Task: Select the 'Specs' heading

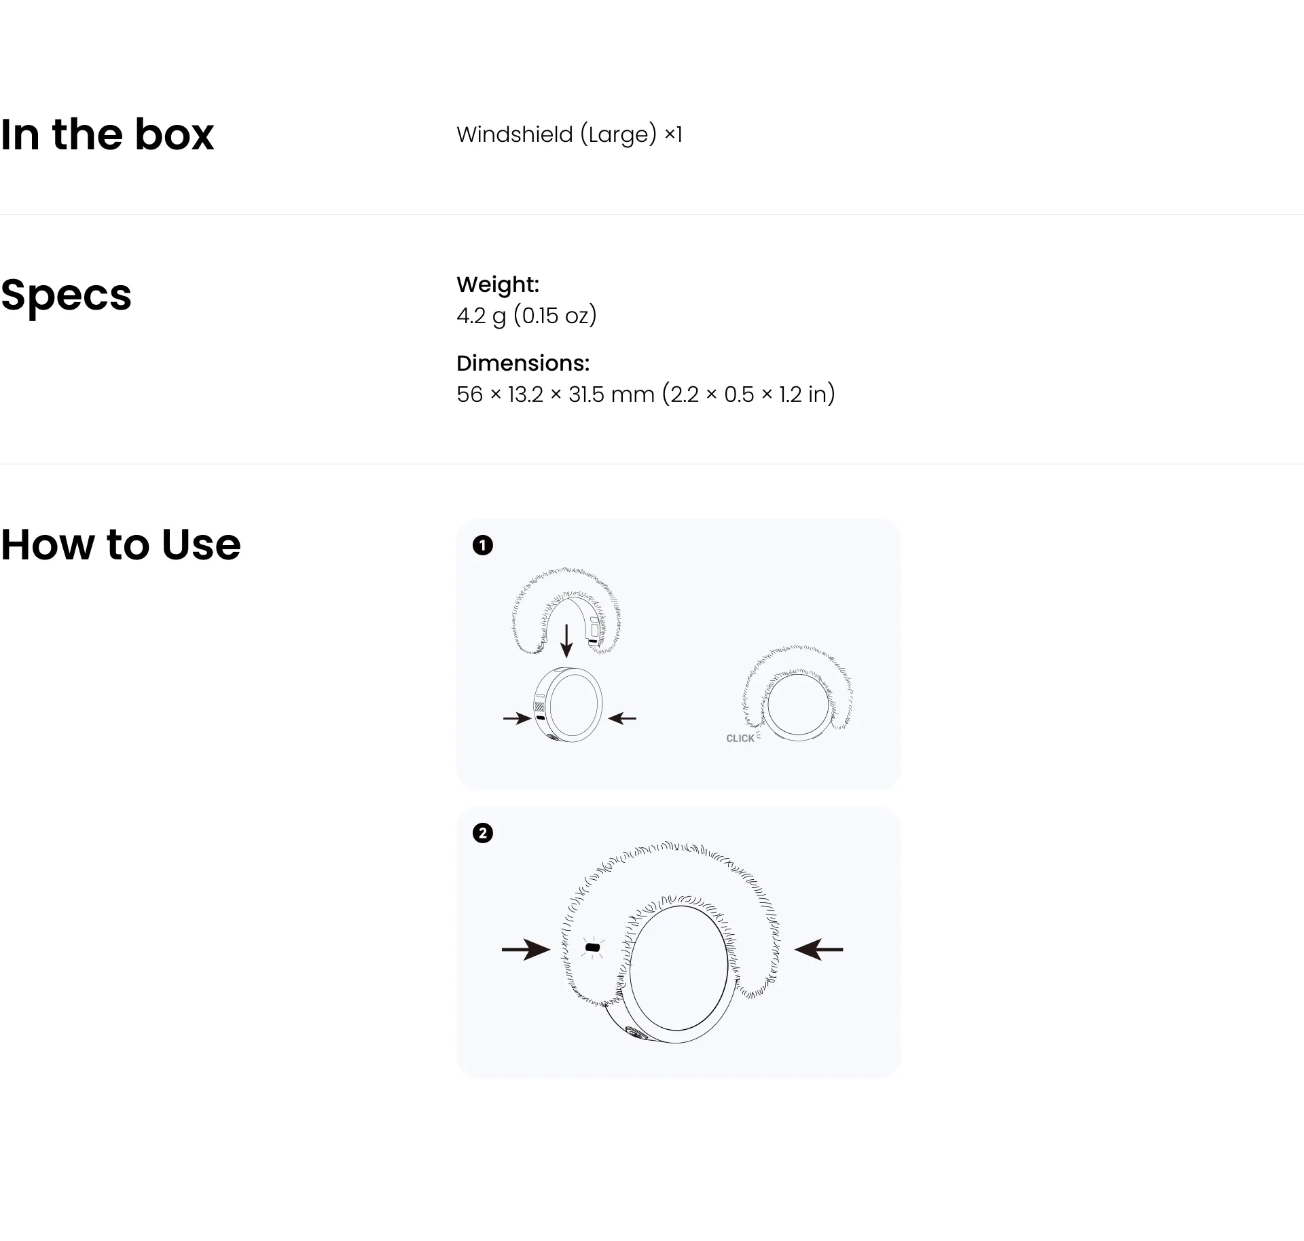Action: coord(66,295)
